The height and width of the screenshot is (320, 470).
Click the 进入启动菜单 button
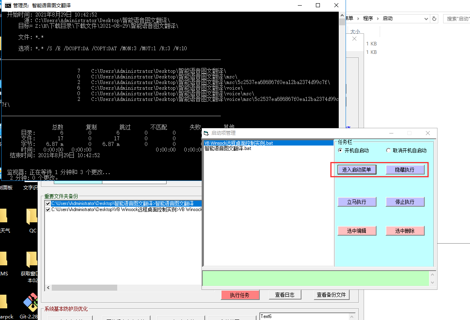tap(356, 169)
